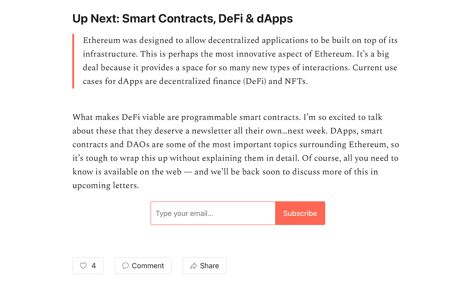Open comments via the Comment label
This screenshot has height=288, width=463.
click(148, 266)
